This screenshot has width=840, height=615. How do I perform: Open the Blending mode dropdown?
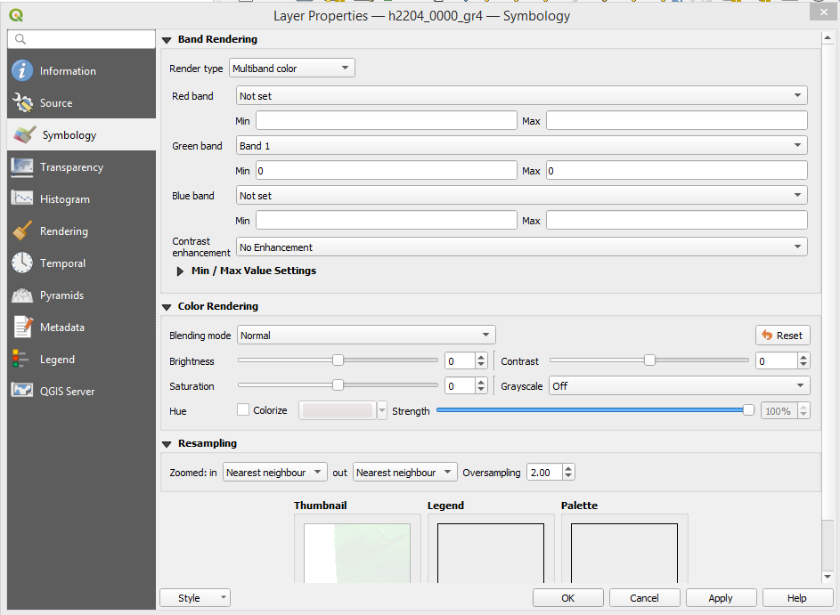click(x=366, y=335)
